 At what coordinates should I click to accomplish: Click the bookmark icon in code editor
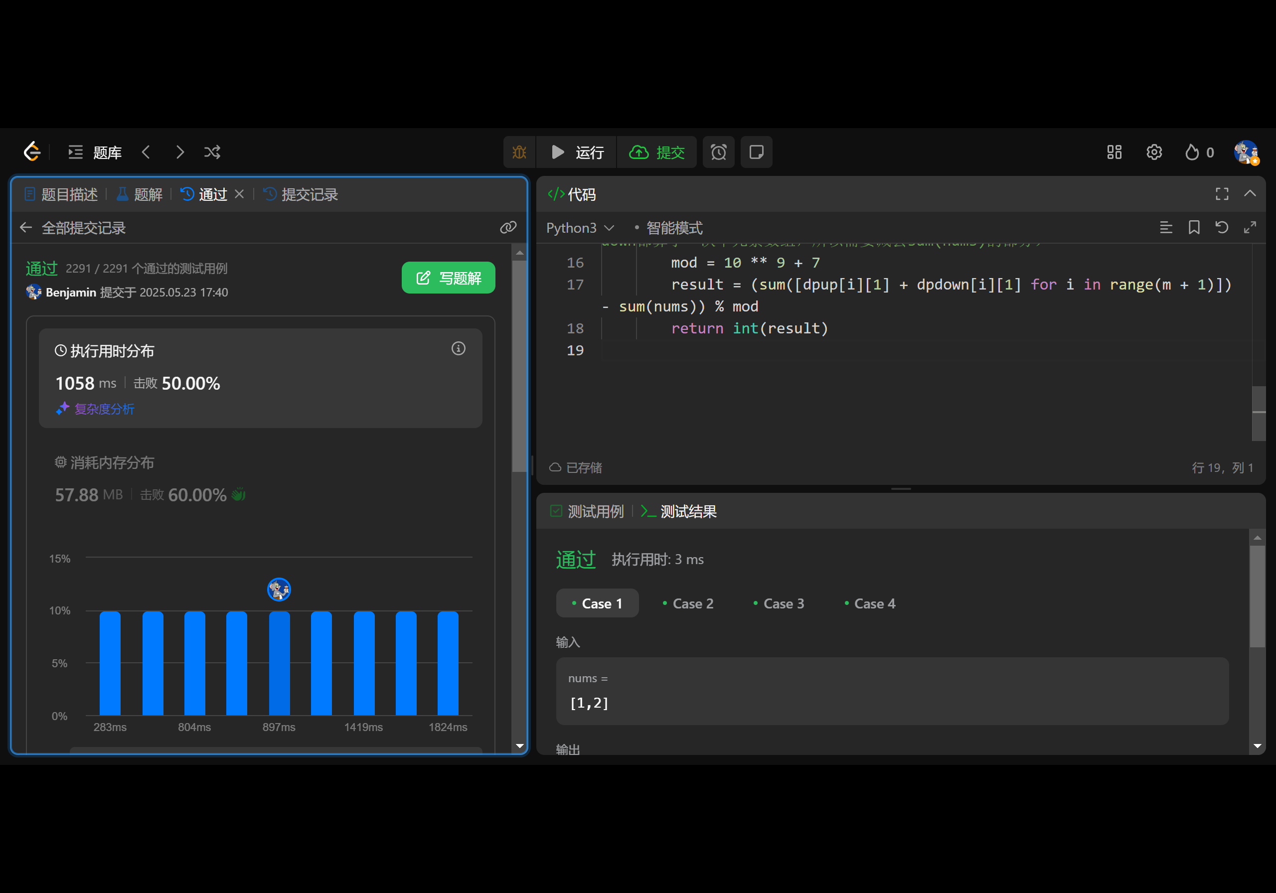coord(1194,227)
